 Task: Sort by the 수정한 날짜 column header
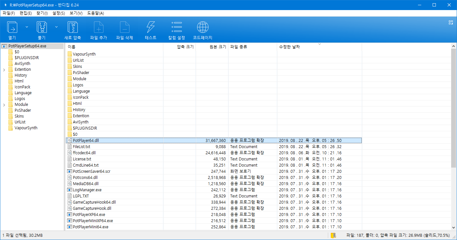[319, 47]
